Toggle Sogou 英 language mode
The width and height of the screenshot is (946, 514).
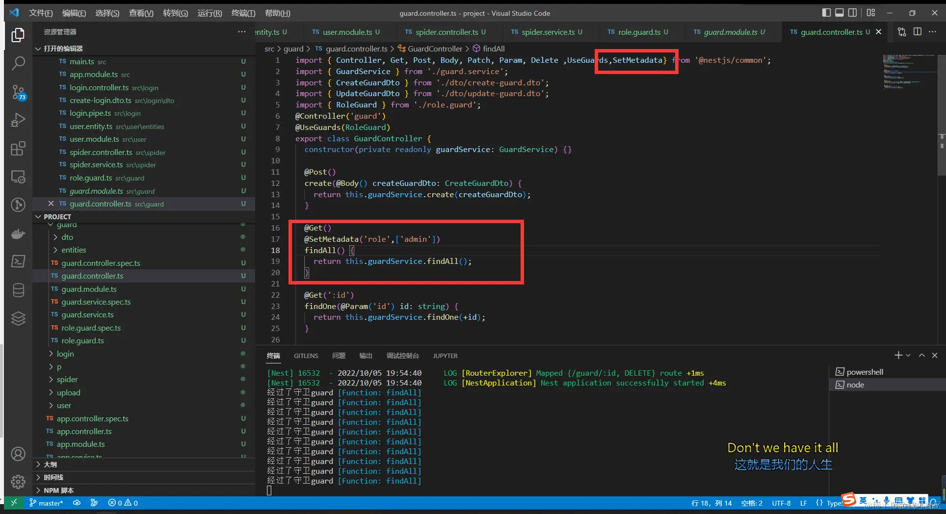click(x=863, y=500)
